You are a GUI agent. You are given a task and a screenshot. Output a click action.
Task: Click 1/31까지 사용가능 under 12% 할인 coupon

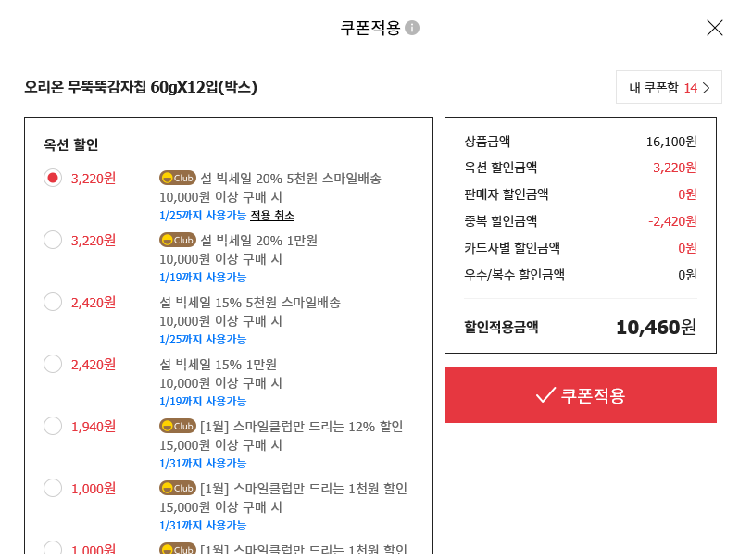tap(203, 463)
